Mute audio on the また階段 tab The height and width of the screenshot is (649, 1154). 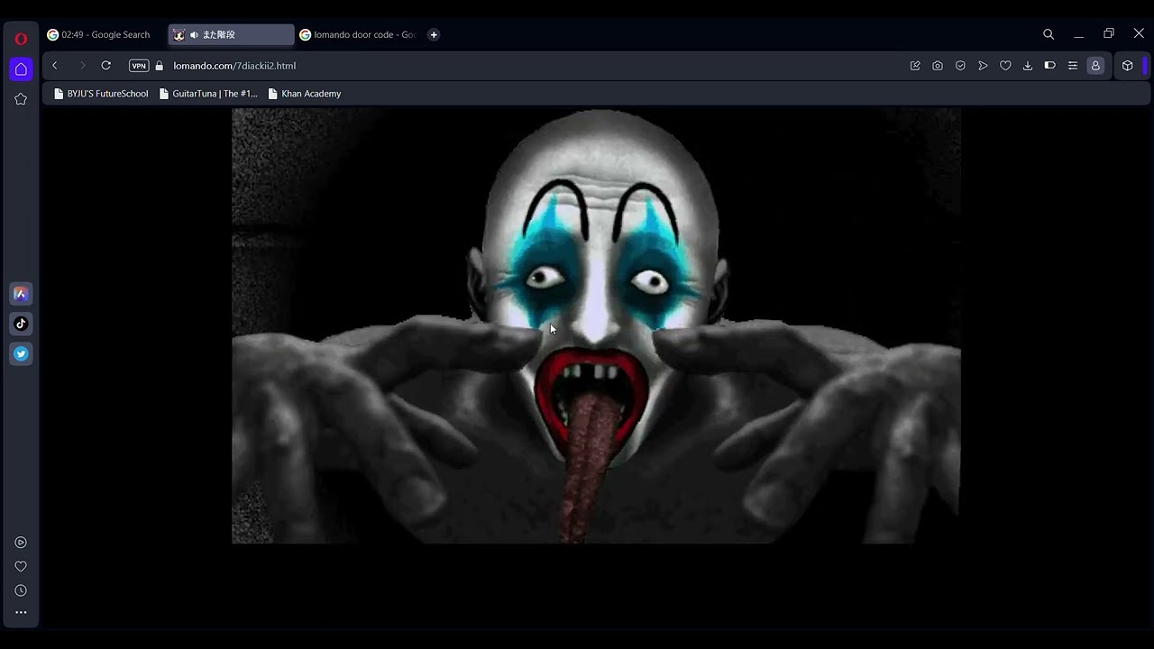click(194, 35)
